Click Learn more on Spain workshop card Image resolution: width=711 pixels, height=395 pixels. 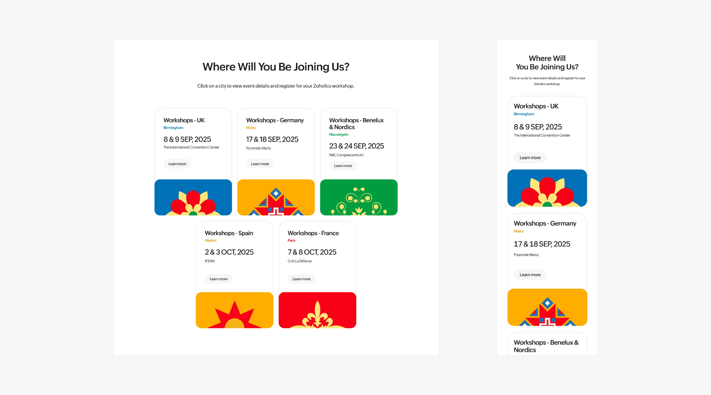[219, 279]
